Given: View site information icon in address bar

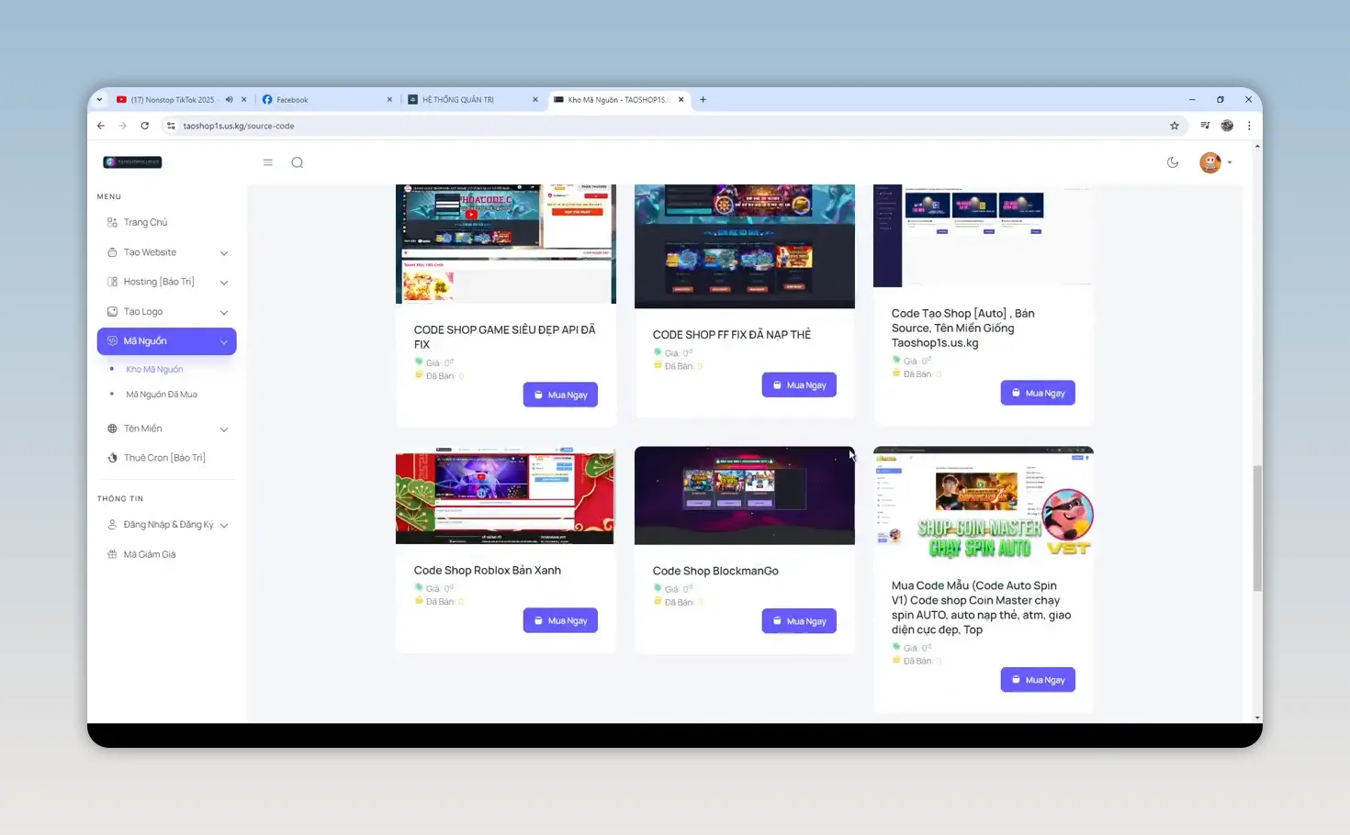Looking at the screenshot, I should pos(171,126).
